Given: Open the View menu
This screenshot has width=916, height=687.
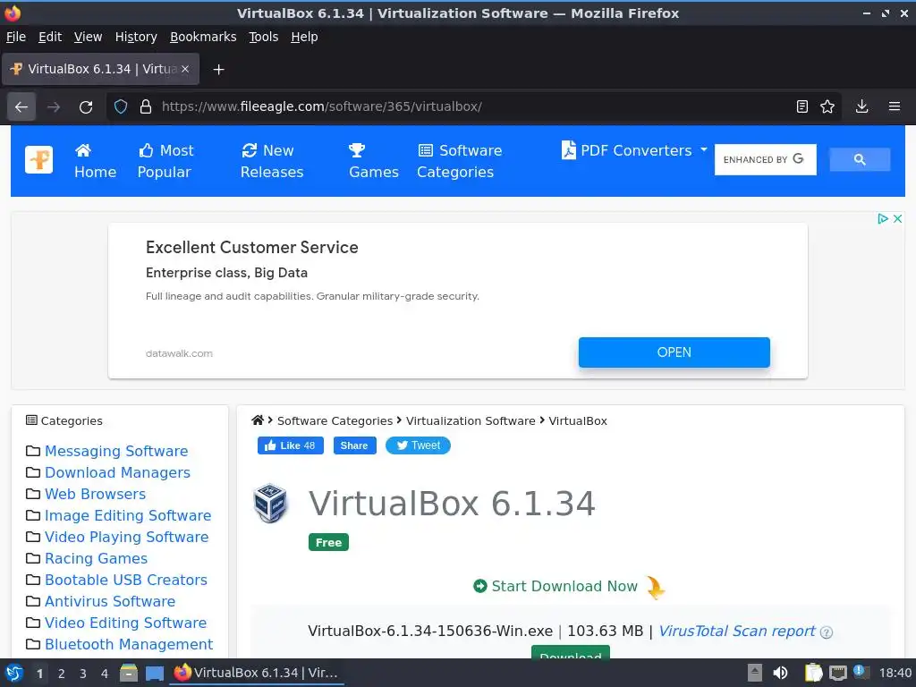Looking at the screenshot, I should click(x=88, y=37).
